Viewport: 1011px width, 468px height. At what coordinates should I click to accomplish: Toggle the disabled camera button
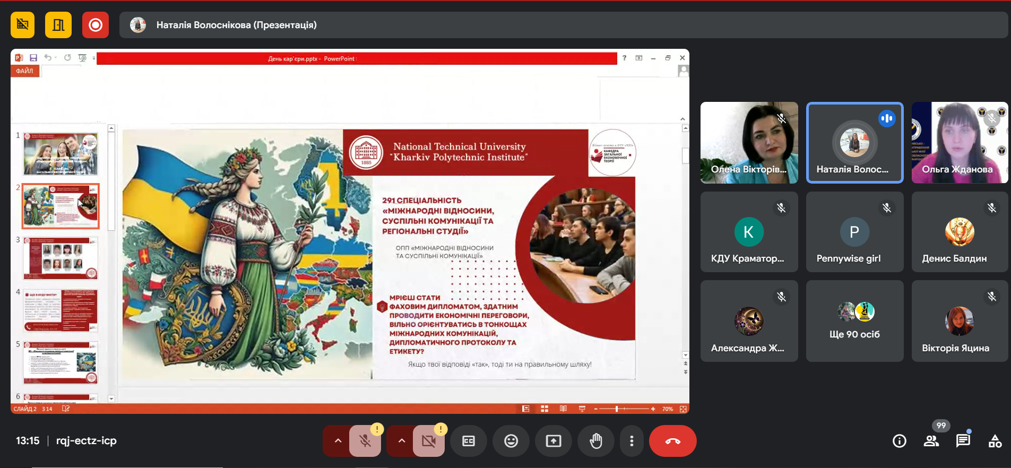pyautogui.click(x=428, y=441)
